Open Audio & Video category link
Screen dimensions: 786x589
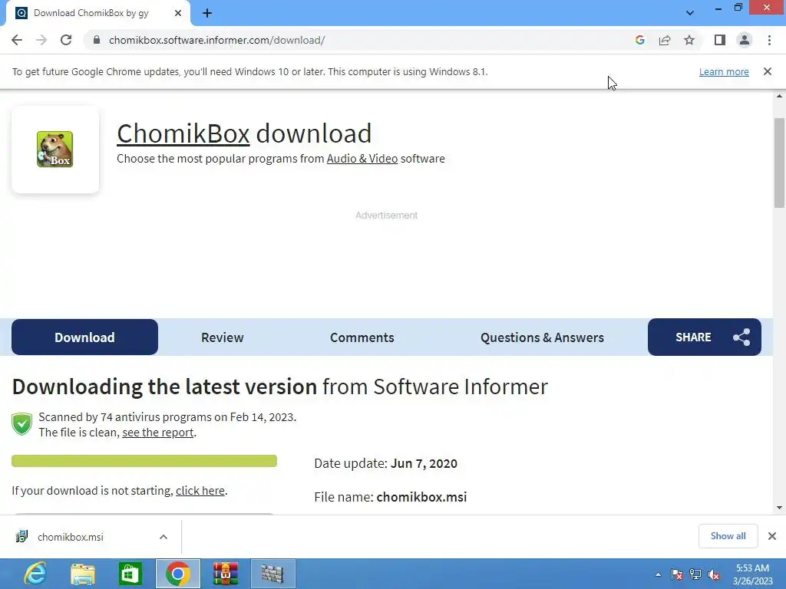point(362,159)
